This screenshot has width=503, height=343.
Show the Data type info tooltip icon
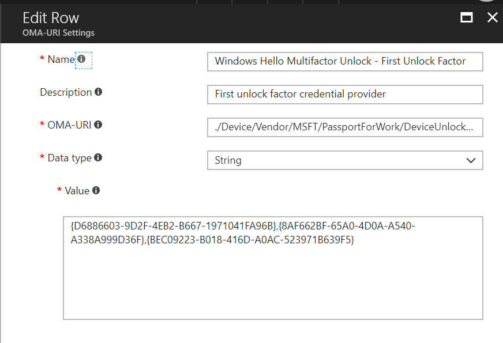tap(98, 157)
